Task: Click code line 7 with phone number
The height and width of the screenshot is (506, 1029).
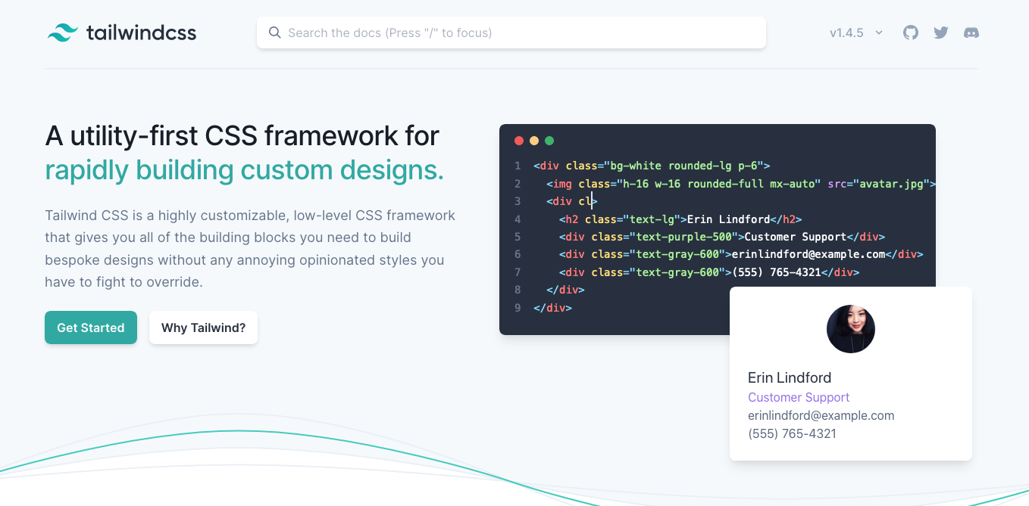Action: pos(709,272)
